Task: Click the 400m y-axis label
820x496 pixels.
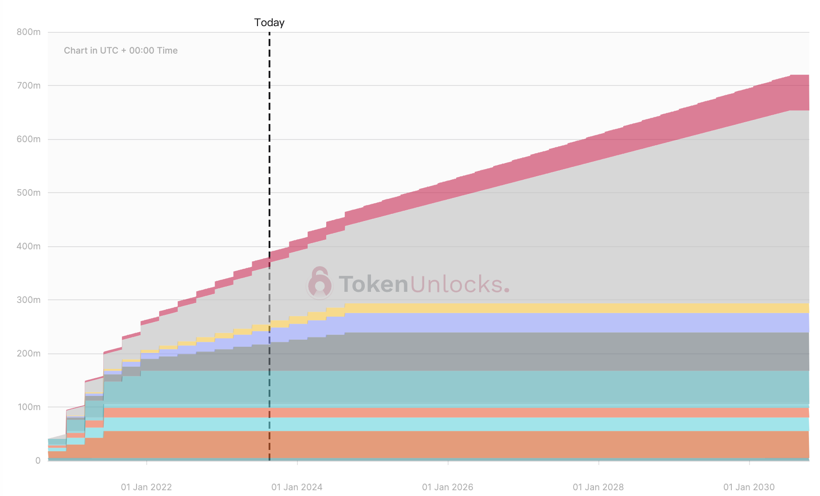Action: click(x=28, y=246)
